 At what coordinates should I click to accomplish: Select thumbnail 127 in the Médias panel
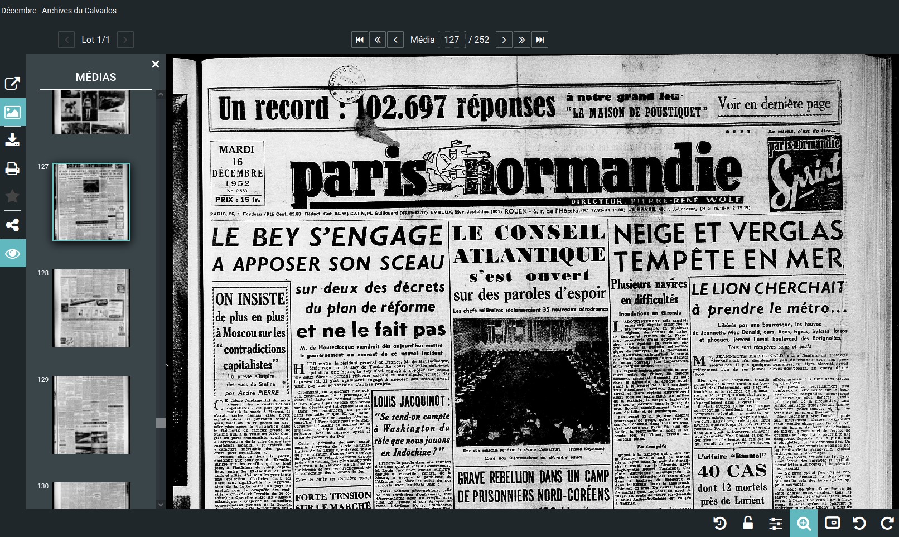click(x=91, y=202)
